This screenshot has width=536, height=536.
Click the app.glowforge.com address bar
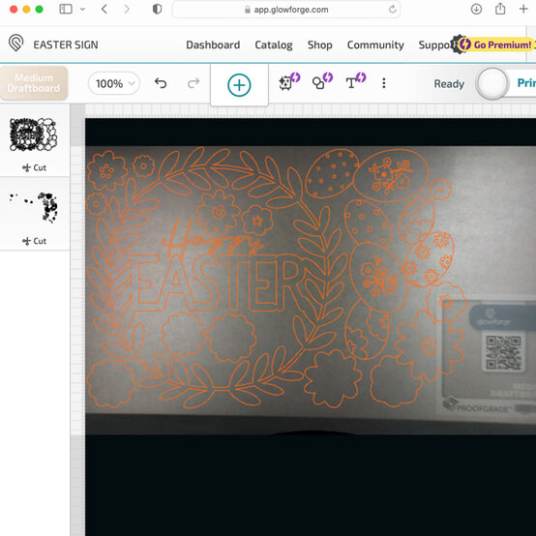tap(286, 10)
